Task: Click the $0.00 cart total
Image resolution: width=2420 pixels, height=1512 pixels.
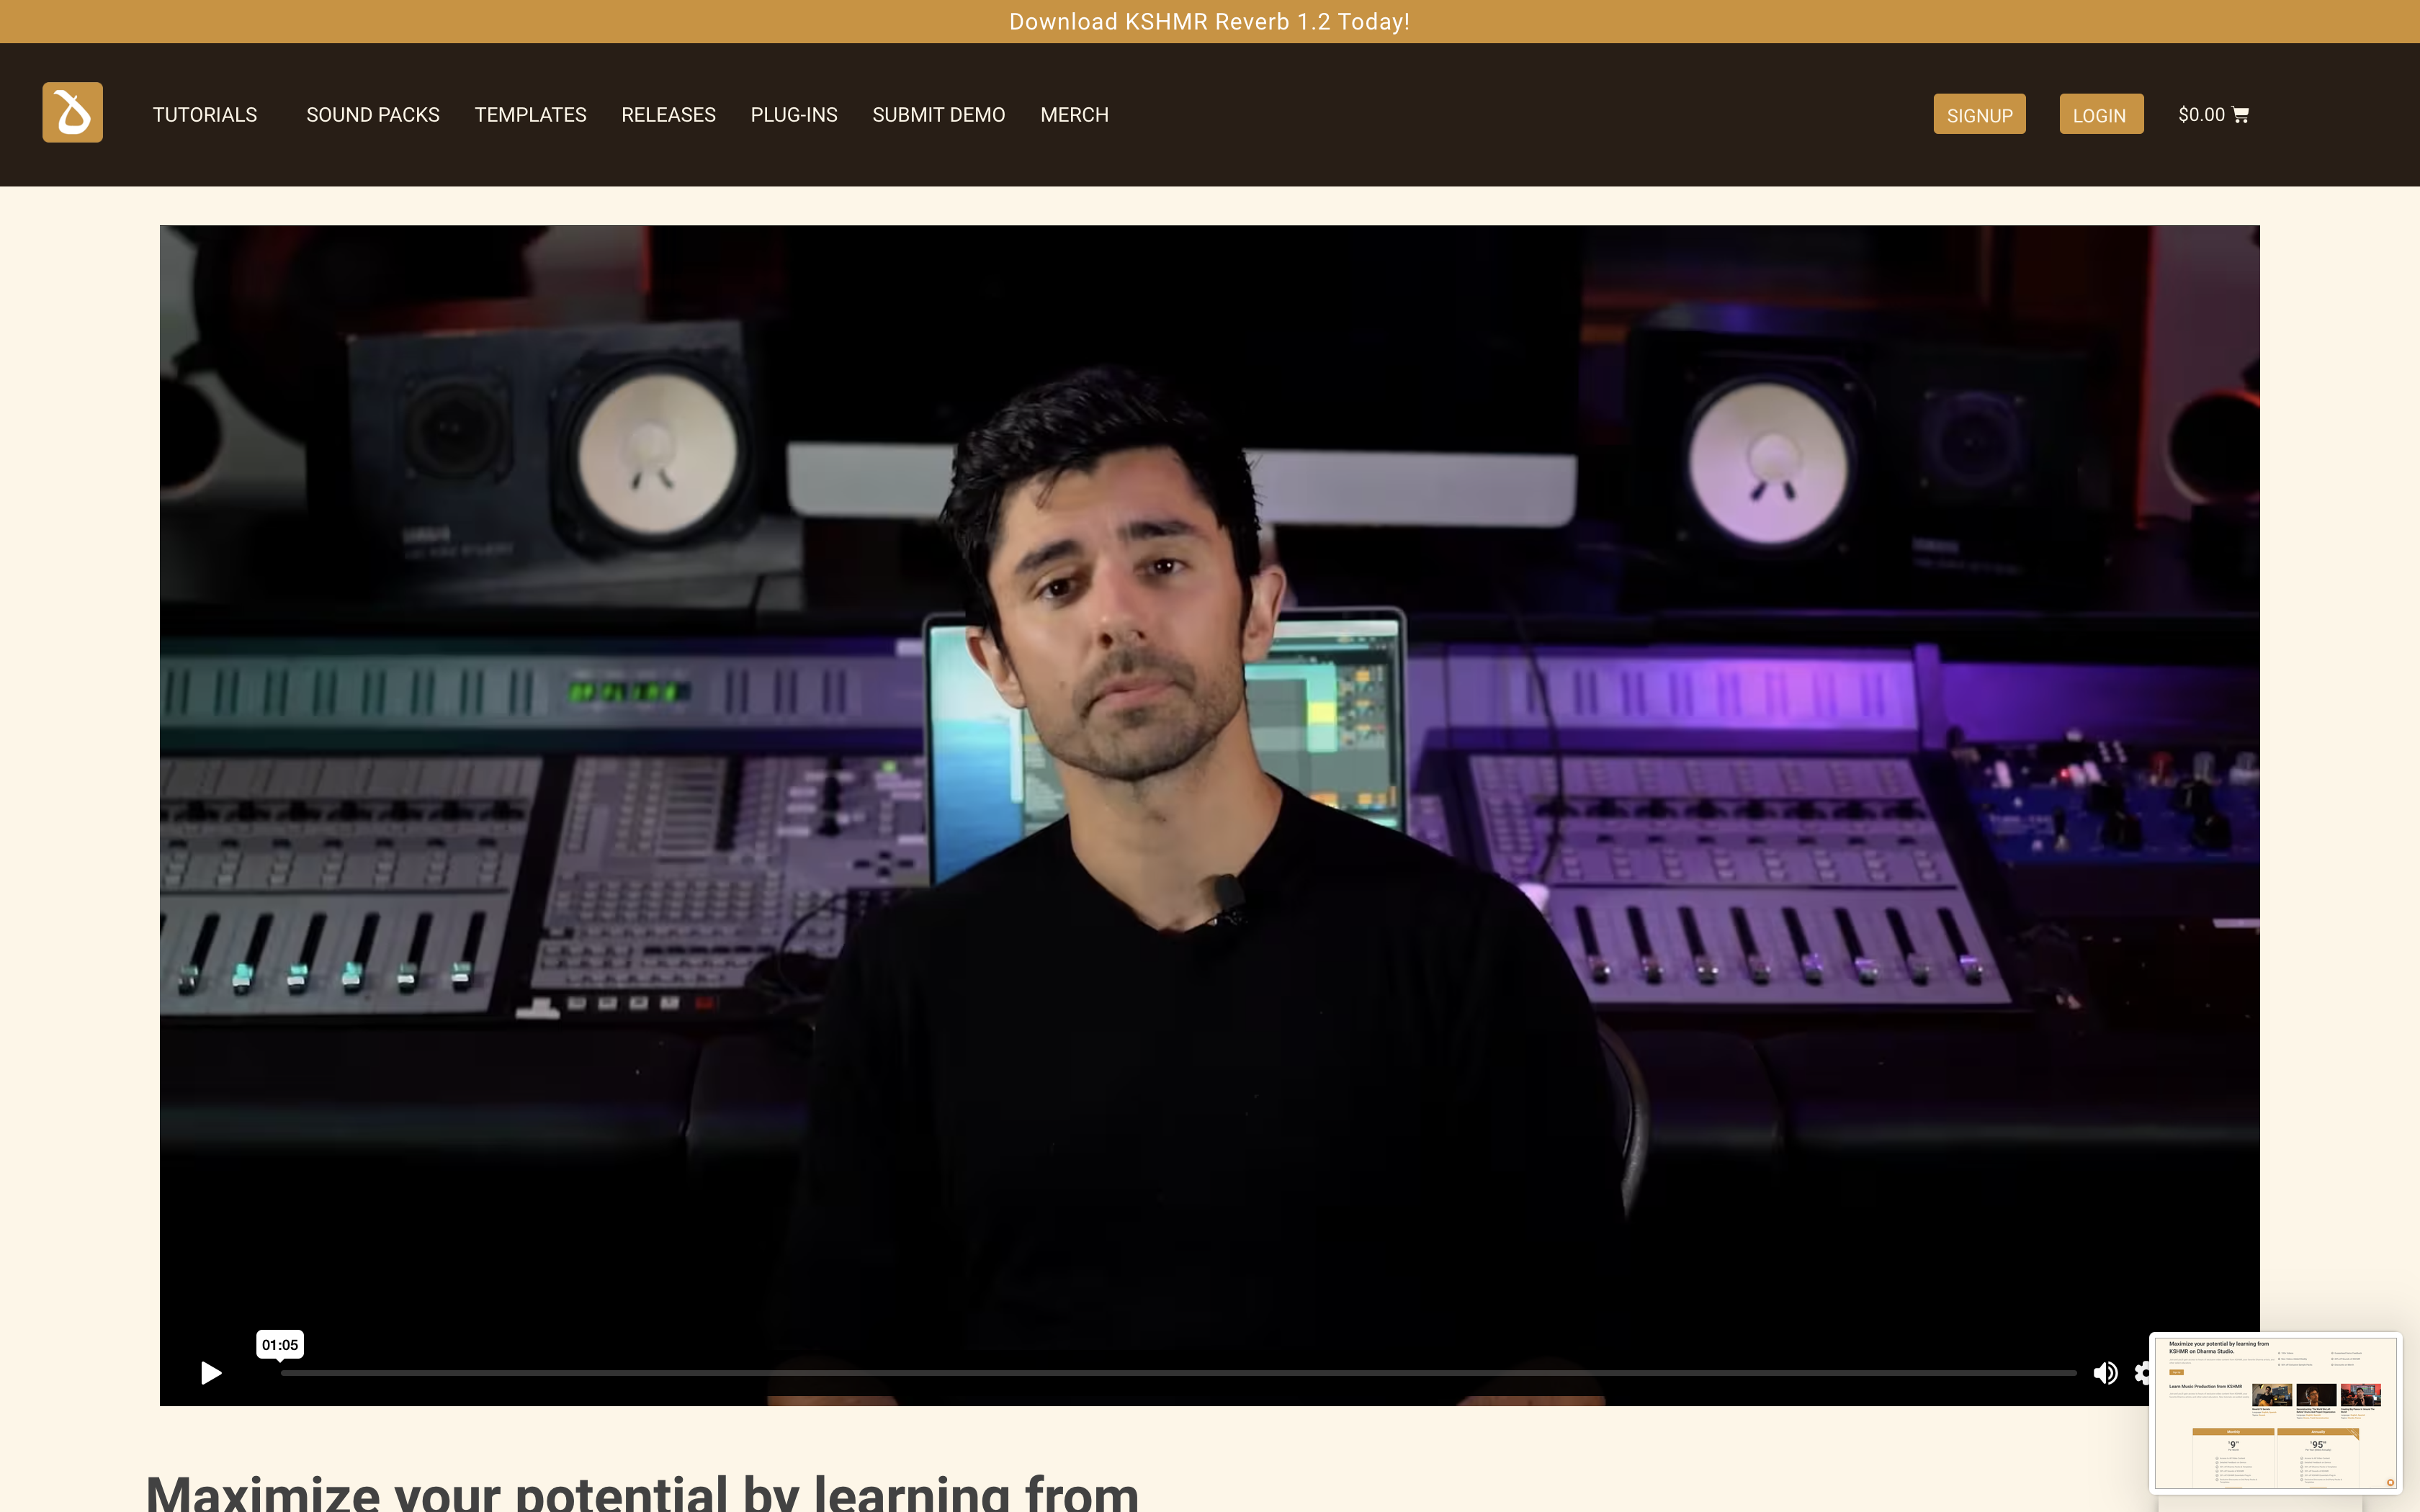Action: coord(2200,115)
